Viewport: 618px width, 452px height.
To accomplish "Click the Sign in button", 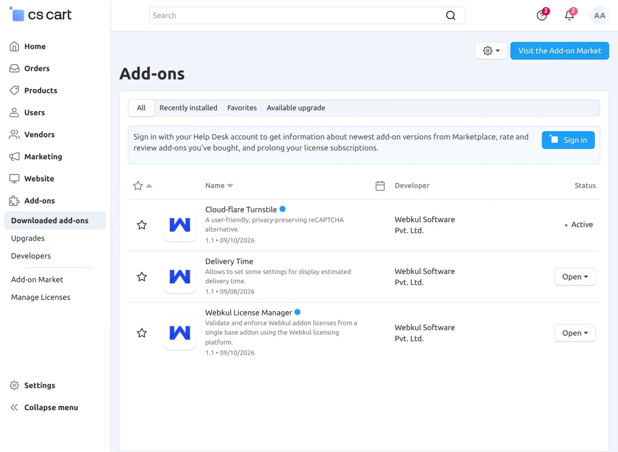I will 568,140.
